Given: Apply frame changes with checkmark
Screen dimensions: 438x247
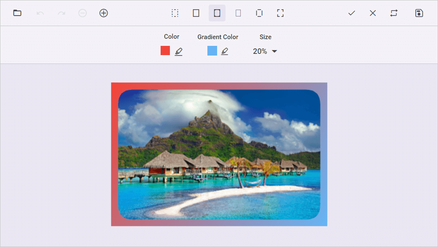Looking at the screenshot, I should click(352, 13).
